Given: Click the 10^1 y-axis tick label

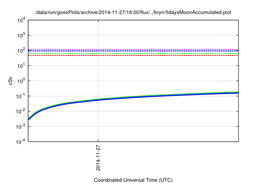Looking at the screenshot, I should 21,66.
